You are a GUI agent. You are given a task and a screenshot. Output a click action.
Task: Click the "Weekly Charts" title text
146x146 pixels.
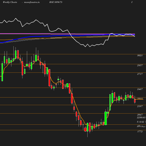click(x=10, y=2)
